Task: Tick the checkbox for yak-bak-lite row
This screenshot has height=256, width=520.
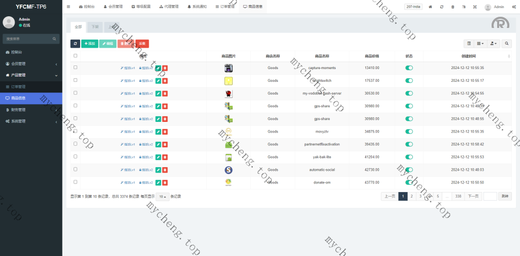Action: 76,156
